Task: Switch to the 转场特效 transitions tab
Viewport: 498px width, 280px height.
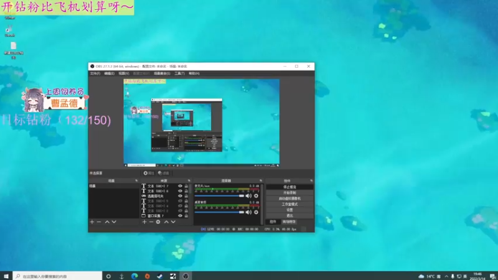Action: click(289, 222)
